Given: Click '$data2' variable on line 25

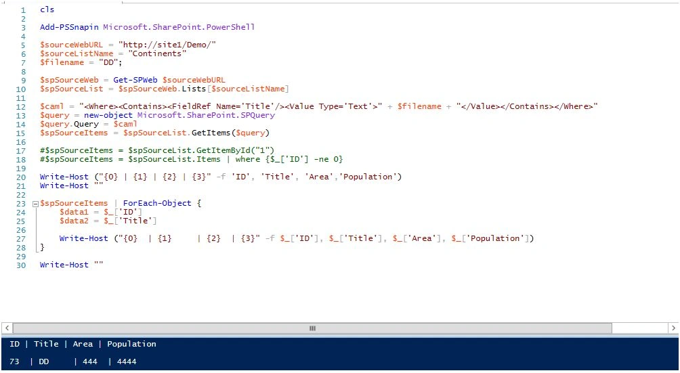Looking at the screenshot, I should pyautogui.click(x=74, y=221).
